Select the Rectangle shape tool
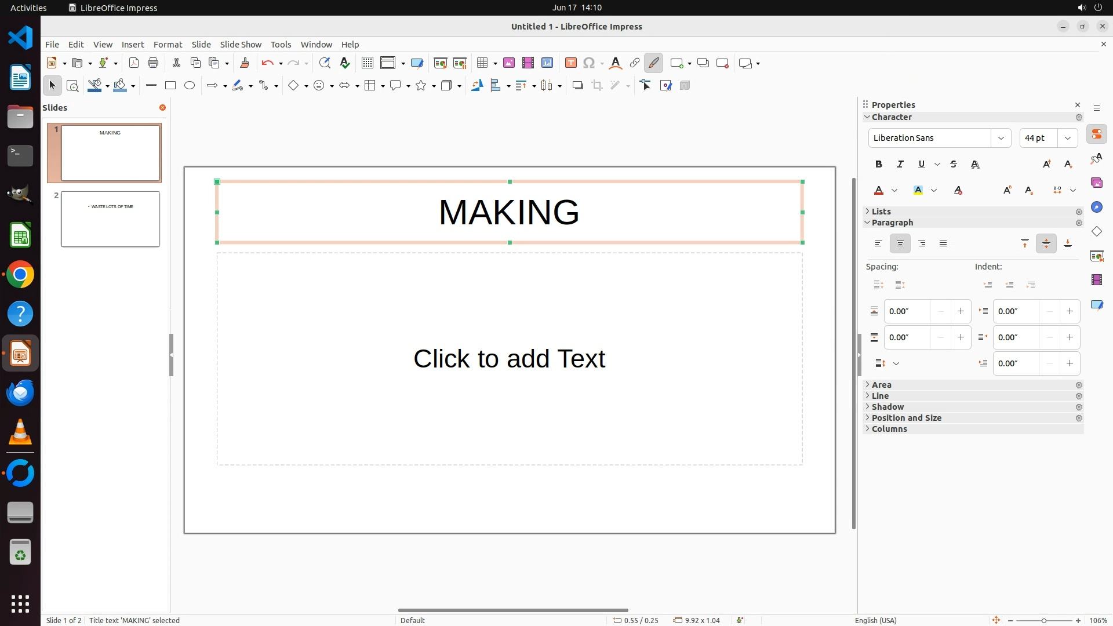This screenshot has width=1113, height=626. 170,86
